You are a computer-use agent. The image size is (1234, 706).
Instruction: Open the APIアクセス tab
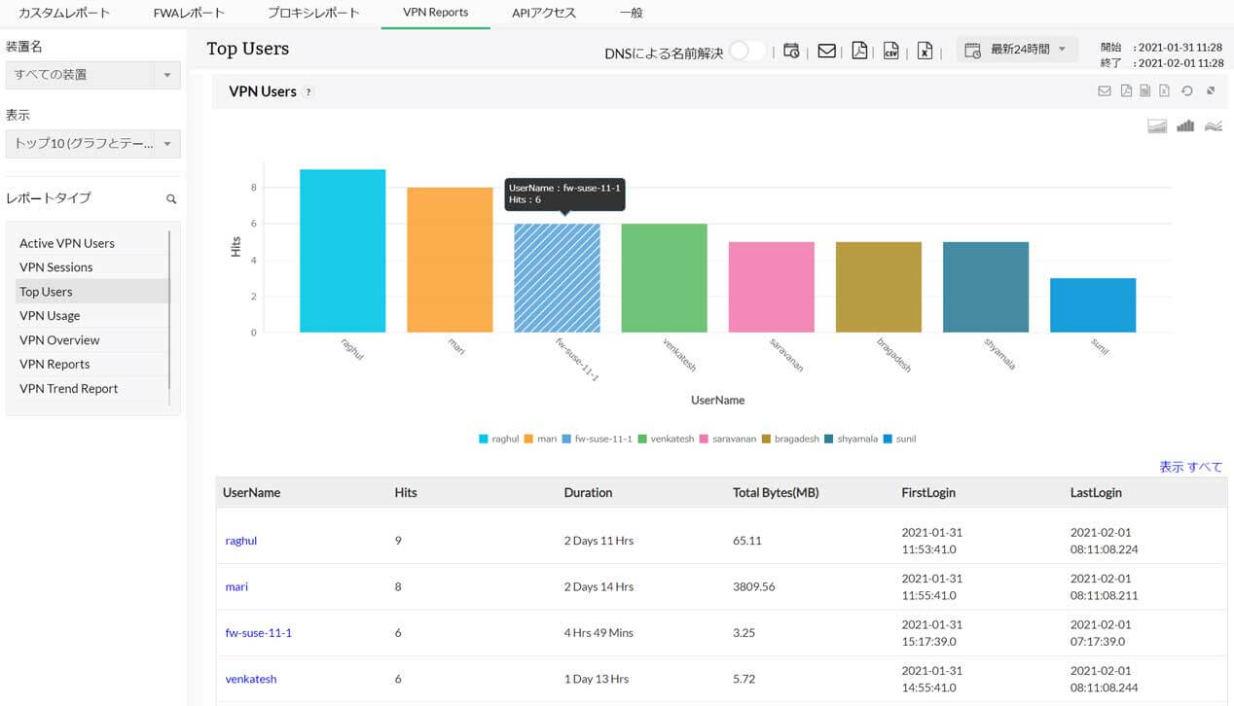click(x=544, y=14)
